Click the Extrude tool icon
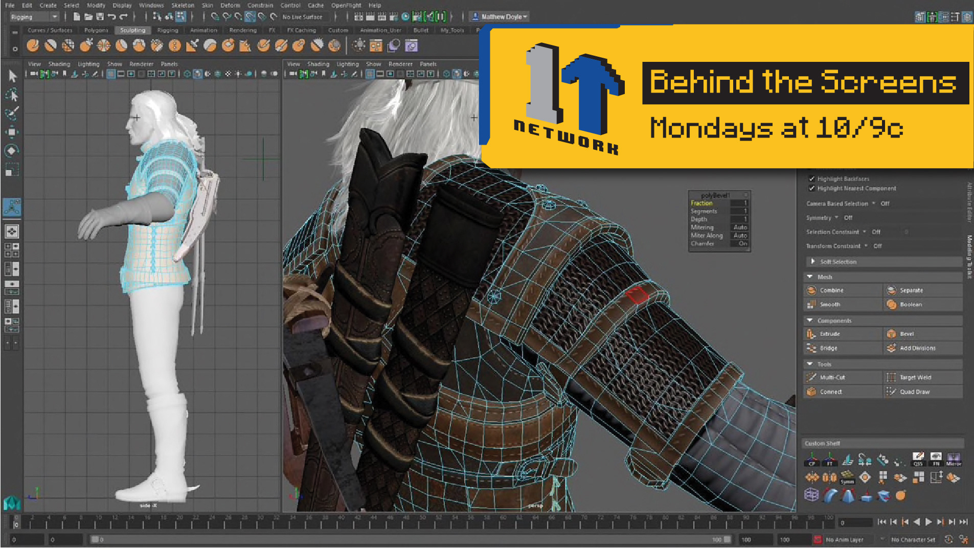This screenshot has height=548, width=974. point(811,334)
